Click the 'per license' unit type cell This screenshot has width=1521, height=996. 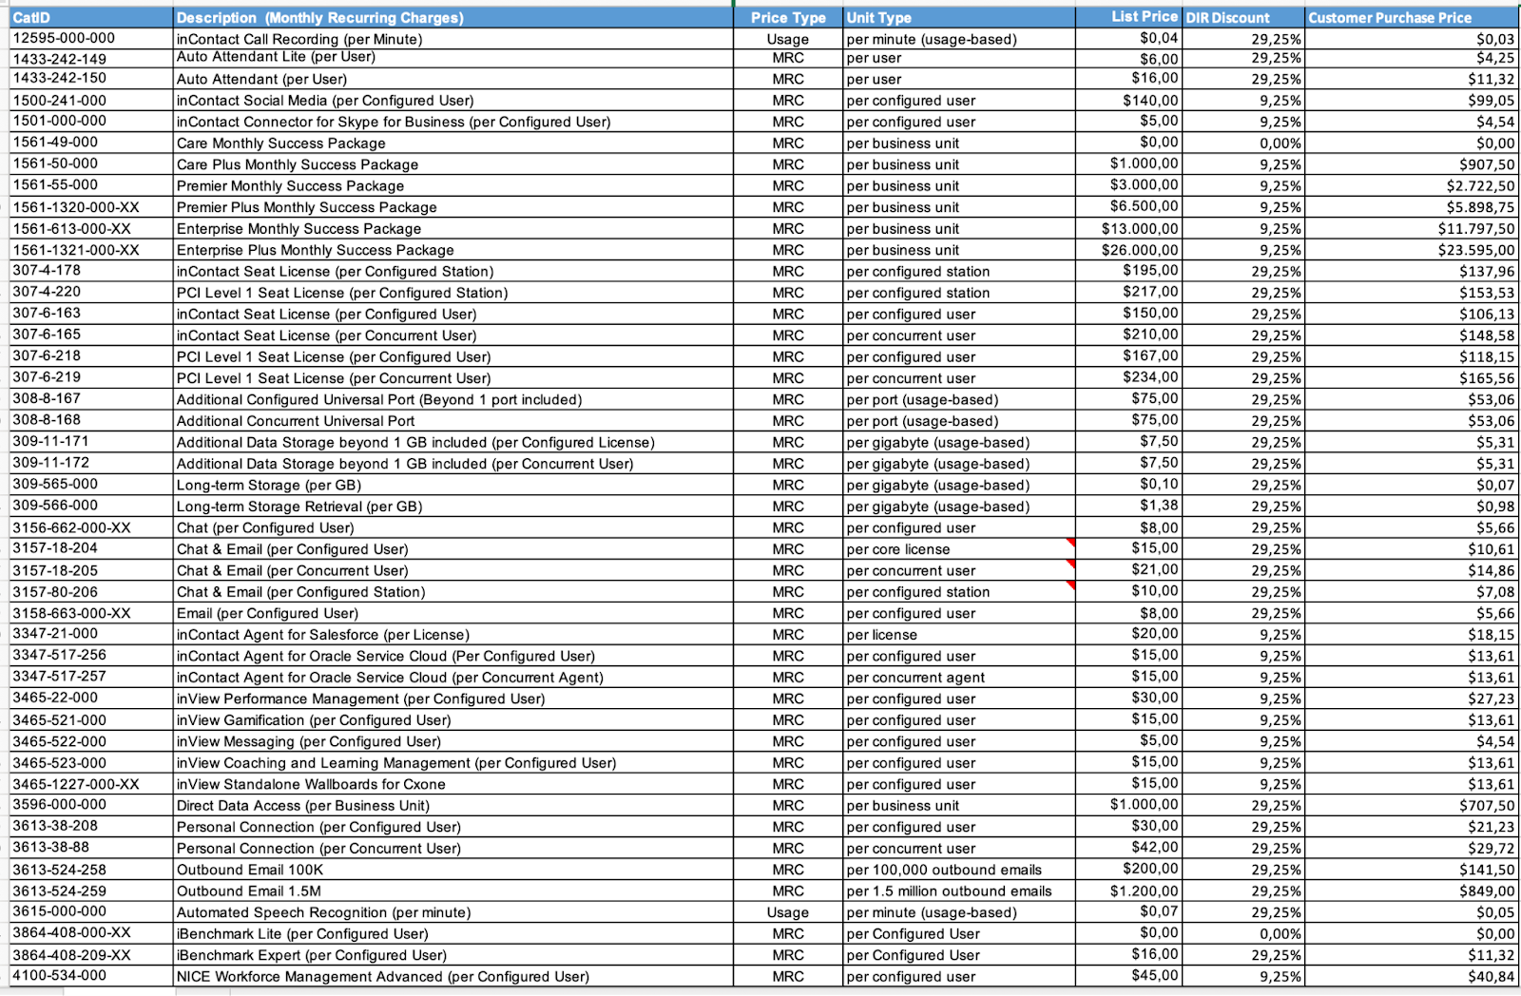click(958, 635)
